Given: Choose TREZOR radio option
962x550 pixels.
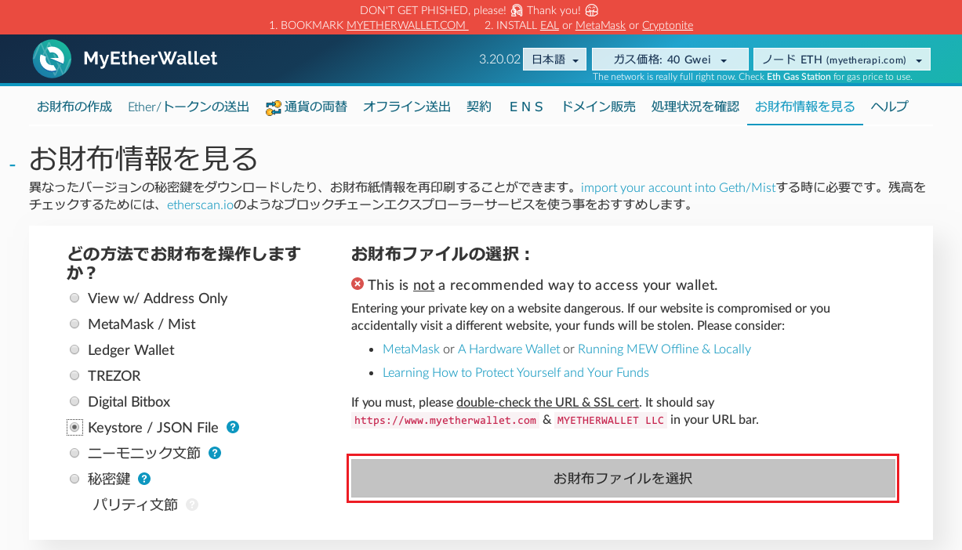Looking at the screenshot, I should 74,375.
